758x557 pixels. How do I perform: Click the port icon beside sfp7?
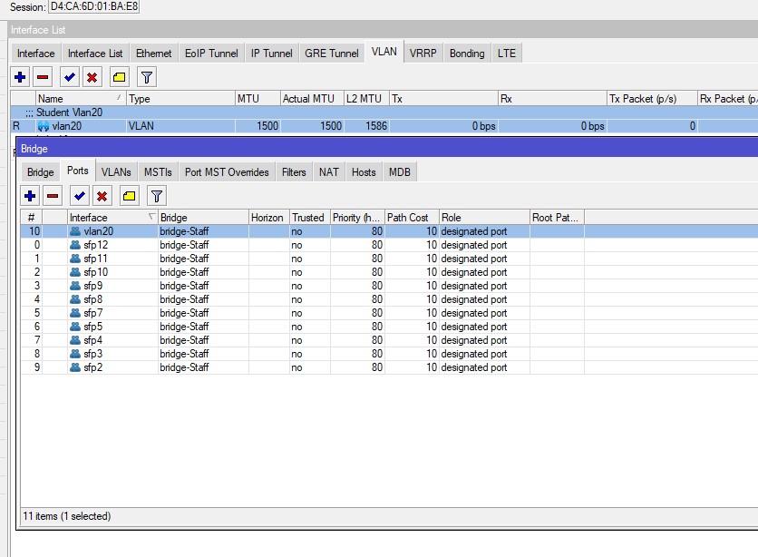pyautogui.click(x=75, y=312)
